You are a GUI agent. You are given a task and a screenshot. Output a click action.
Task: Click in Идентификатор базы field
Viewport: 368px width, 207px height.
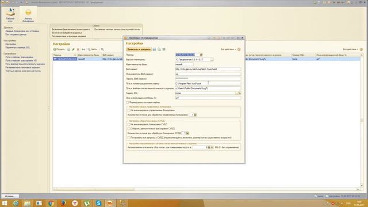[184, 64]
